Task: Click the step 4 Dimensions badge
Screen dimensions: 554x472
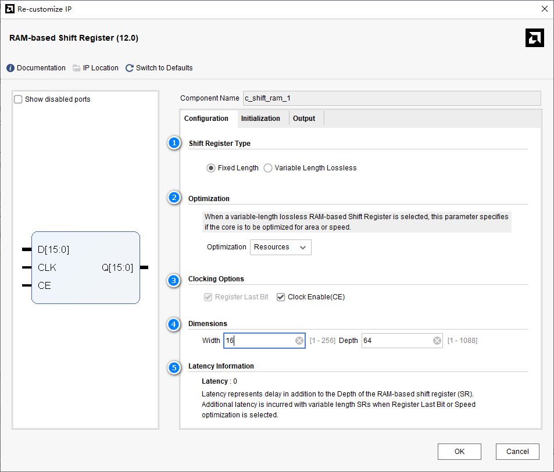Action: pyautogui.click(x=174, y=324)
